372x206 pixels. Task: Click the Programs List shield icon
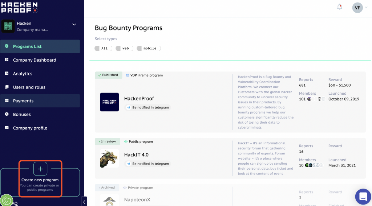tap(7, 46)
